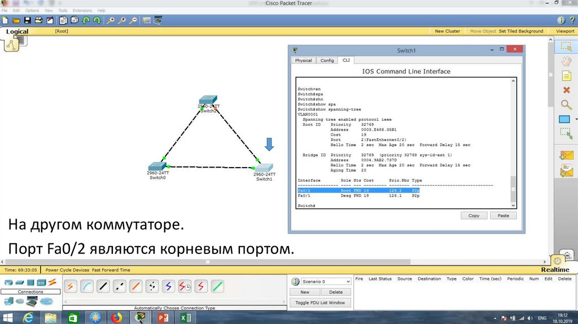Redo with the right green arrow
The width and height of the screenshot is (578, 324).
point(97,20)
